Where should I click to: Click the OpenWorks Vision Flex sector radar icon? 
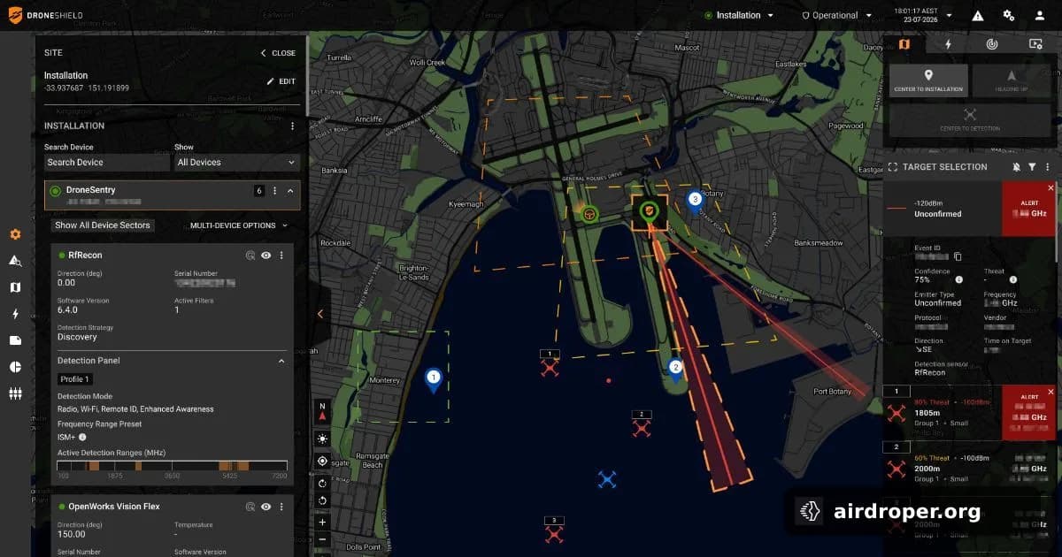pyautogui.click(x=250, y=507)
